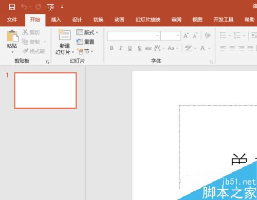
Task: Click the numbering list icon
Action: [237, 35]
